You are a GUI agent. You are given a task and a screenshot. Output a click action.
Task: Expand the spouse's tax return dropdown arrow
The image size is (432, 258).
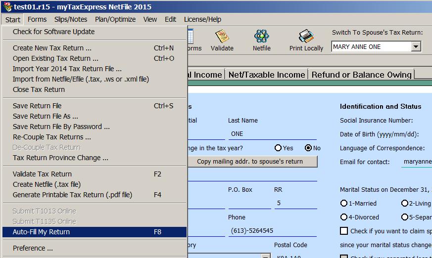416,46
